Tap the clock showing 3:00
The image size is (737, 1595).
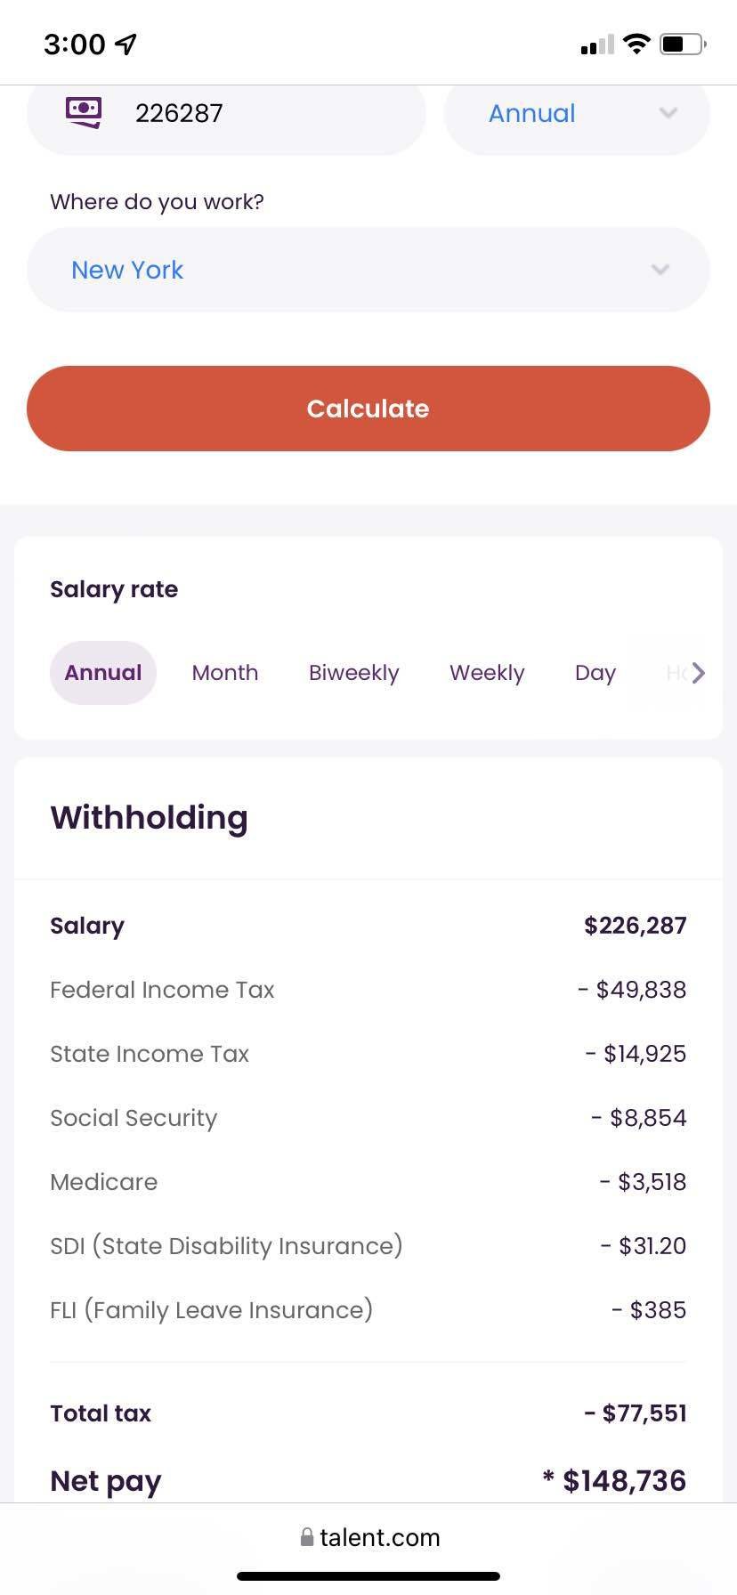76,44
